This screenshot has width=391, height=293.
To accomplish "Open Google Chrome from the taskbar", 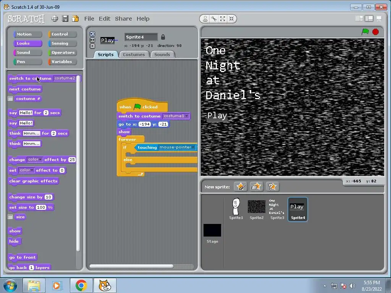I will [81, 285].
